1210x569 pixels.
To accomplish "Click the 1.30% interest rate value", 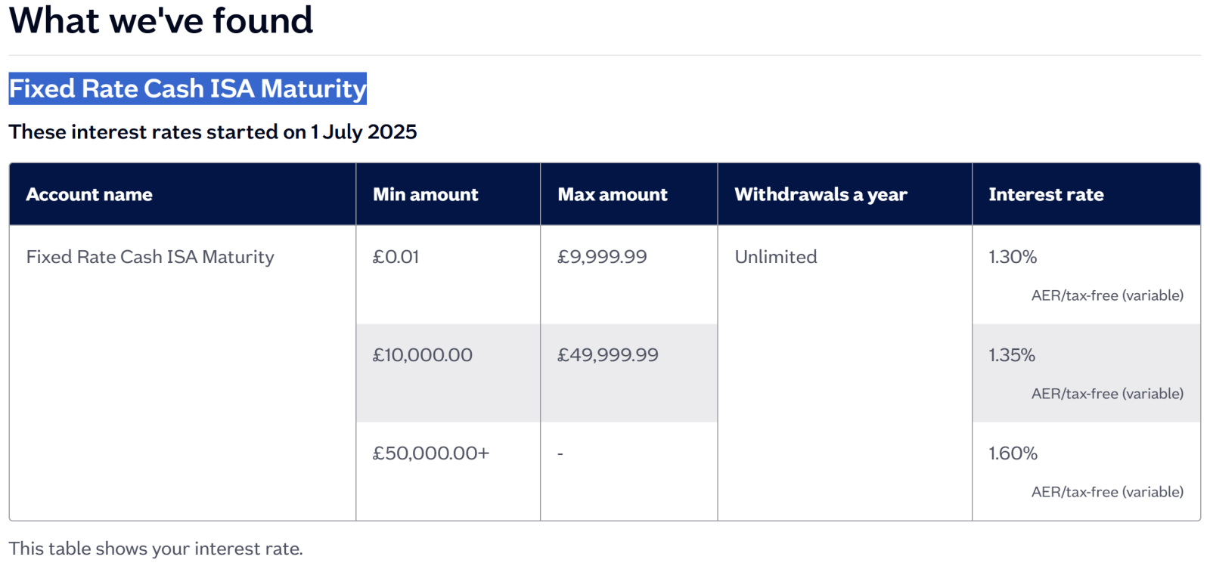I will coord(1013,257).
